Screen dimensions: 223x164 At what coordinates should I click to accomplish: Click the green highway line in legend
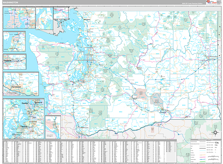click(203, 162)
